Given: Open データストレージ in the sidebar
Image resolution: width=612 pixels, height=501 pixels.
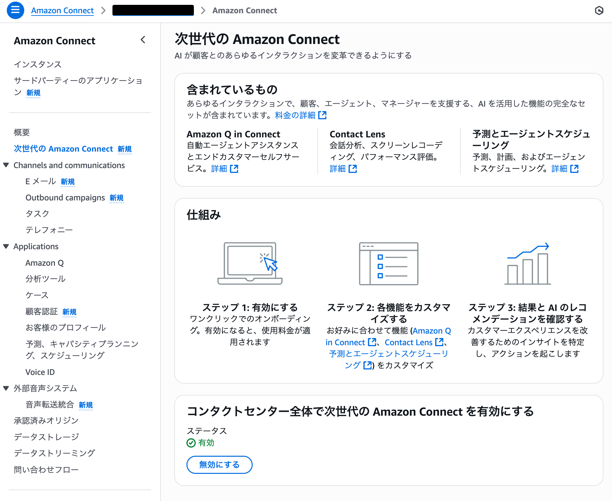Looking at the screenshot, I should [47, 437].
